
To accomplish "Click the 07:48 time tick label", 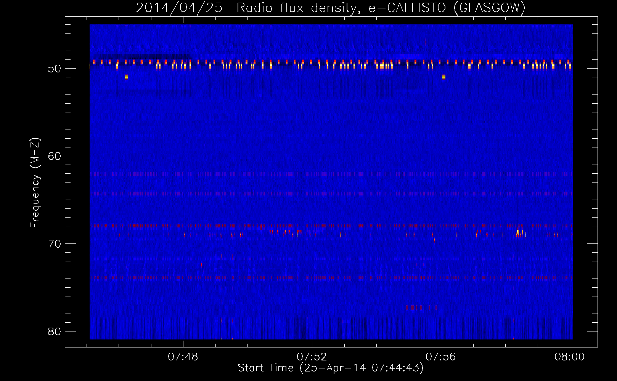I will [x=183, y=357].
